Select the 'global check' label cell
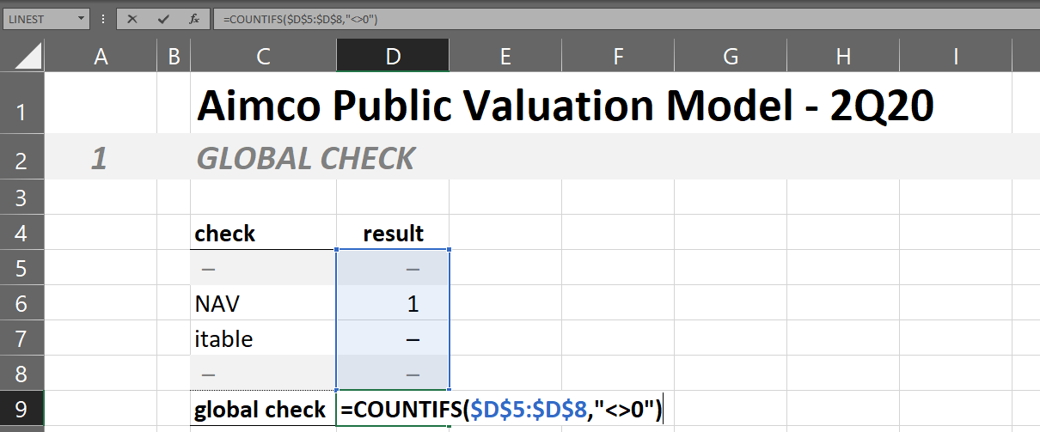The height and width of the screenshot is (432, 1040). (263, 410)
